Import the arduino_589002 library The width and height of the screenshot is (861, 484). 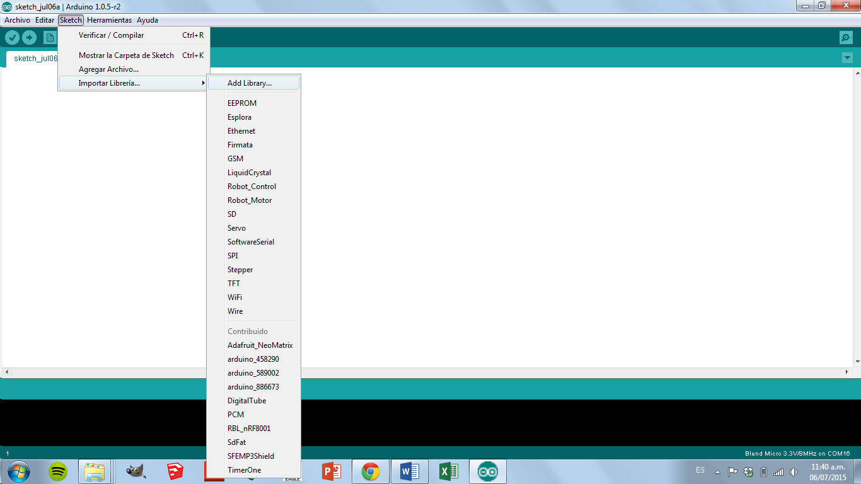[254, 373]
